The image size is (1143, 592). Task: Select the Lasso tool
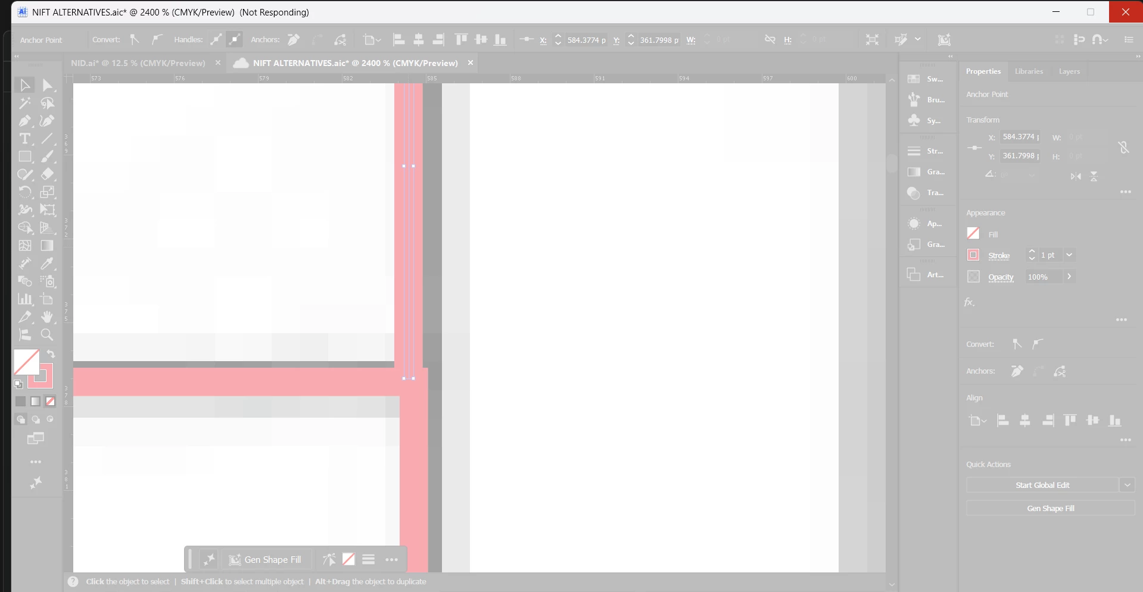click(48, 103)
